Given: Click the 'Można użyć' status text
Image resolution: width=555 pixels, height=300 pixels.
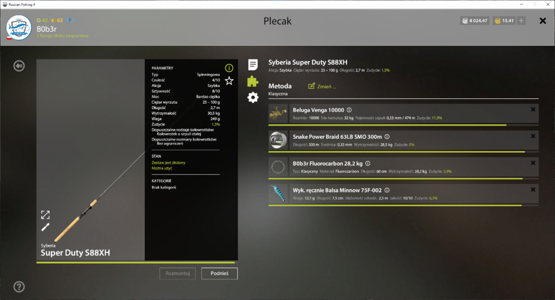Looking at the screenshot, I should point(162,168).
